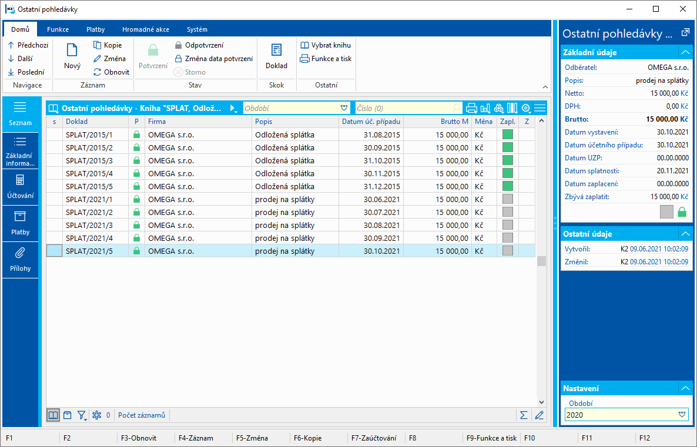Click gray Zapl. swatch of SPLAT/2021/1
Image resolution: width=697 pixels, height=447 pixels.
click(508, 199)
